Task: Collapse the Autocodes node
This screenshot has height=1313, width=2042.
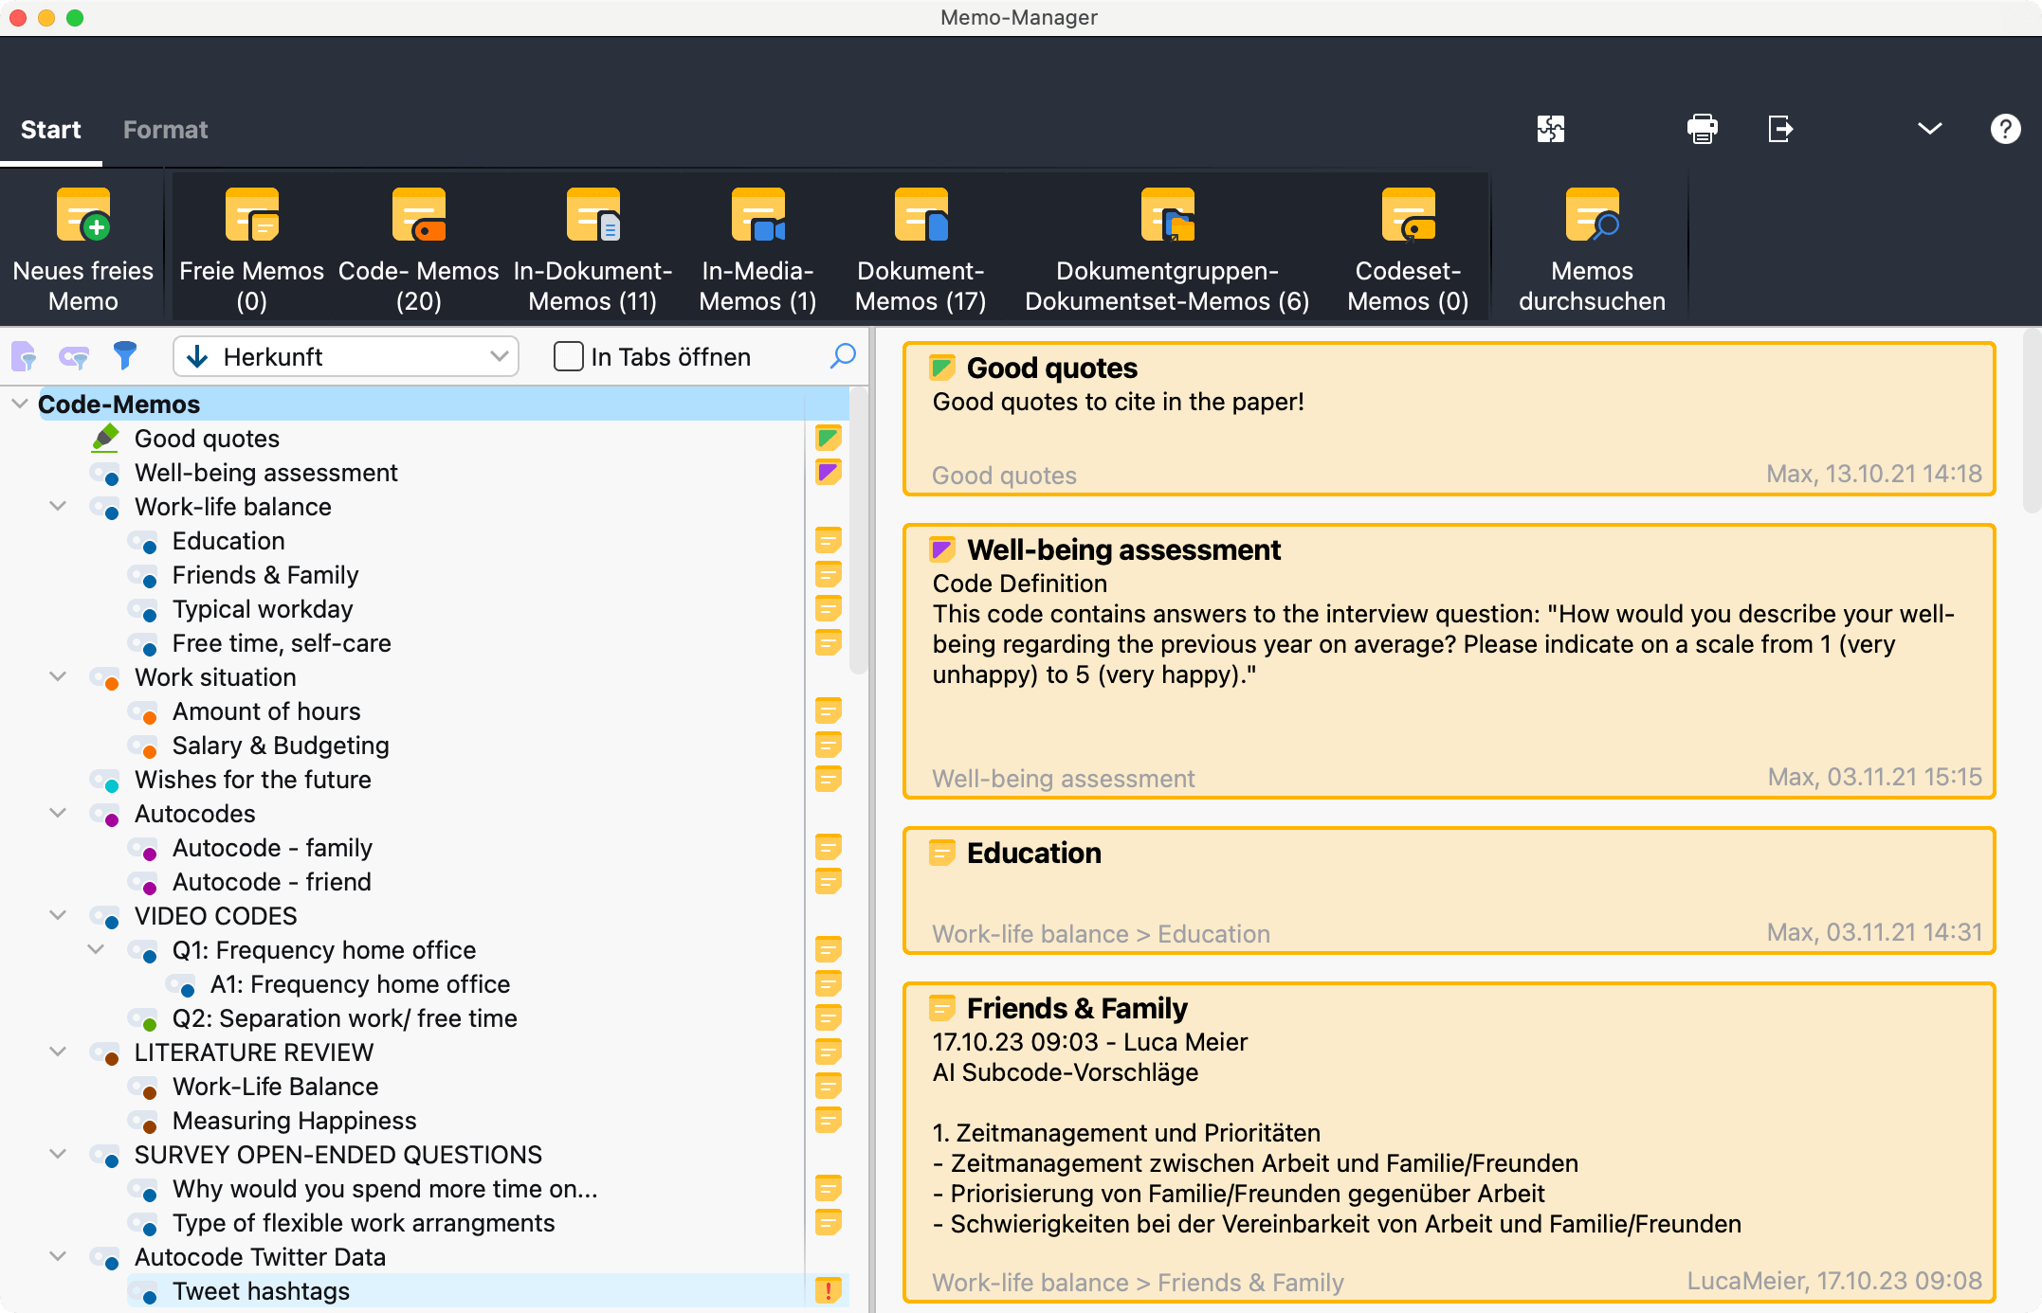Action: (58, 813)
